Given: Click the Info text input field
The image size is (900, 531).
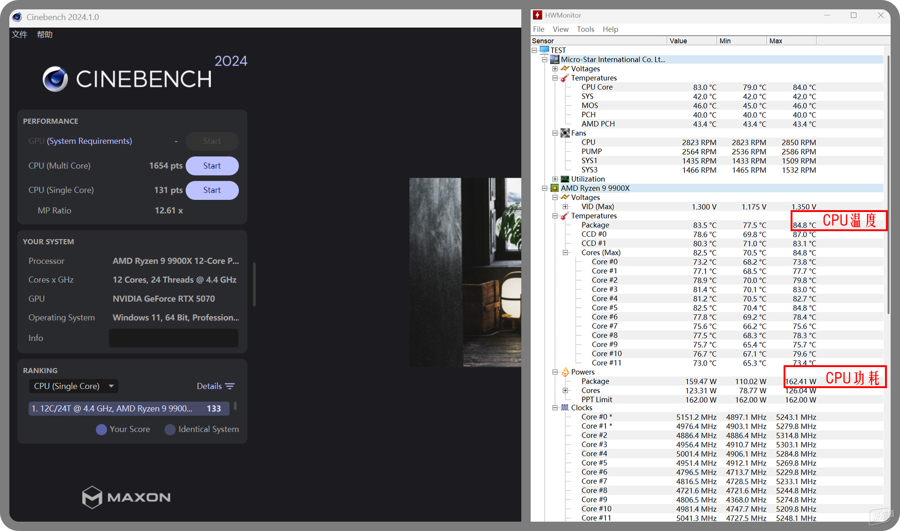Looking at the screenshot, I should pos(173,338).
